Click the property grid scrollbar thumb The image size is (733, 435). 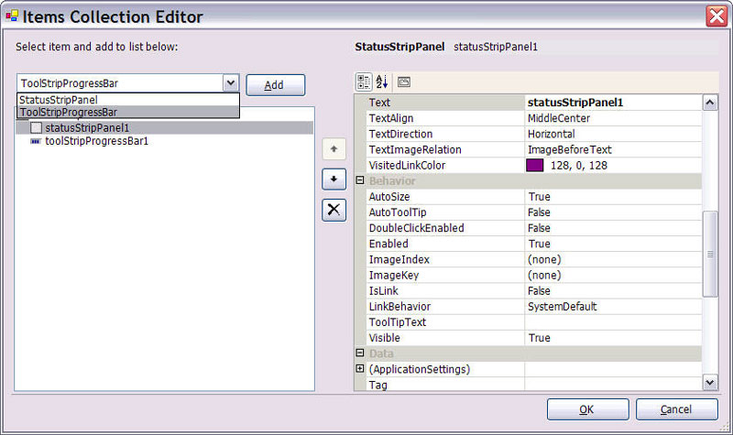[x=709, y=255]
